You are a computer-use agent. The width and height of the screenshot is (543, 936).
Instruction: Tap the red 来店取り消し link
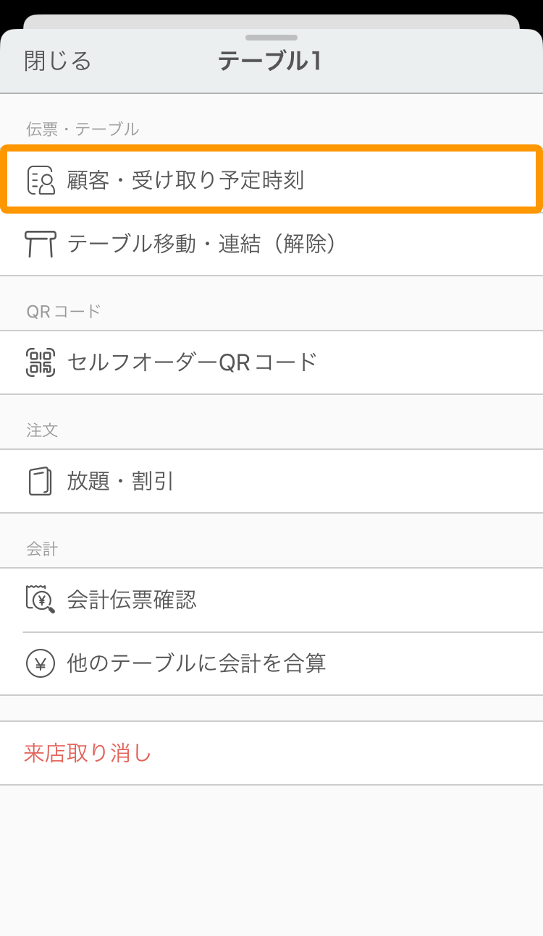pos(88,753)
